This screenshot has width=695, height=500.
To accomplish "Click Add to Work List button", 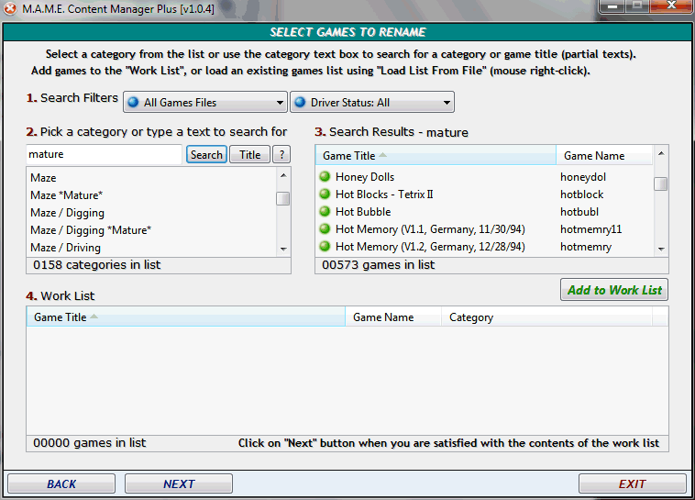I will [x=614, y=290].
